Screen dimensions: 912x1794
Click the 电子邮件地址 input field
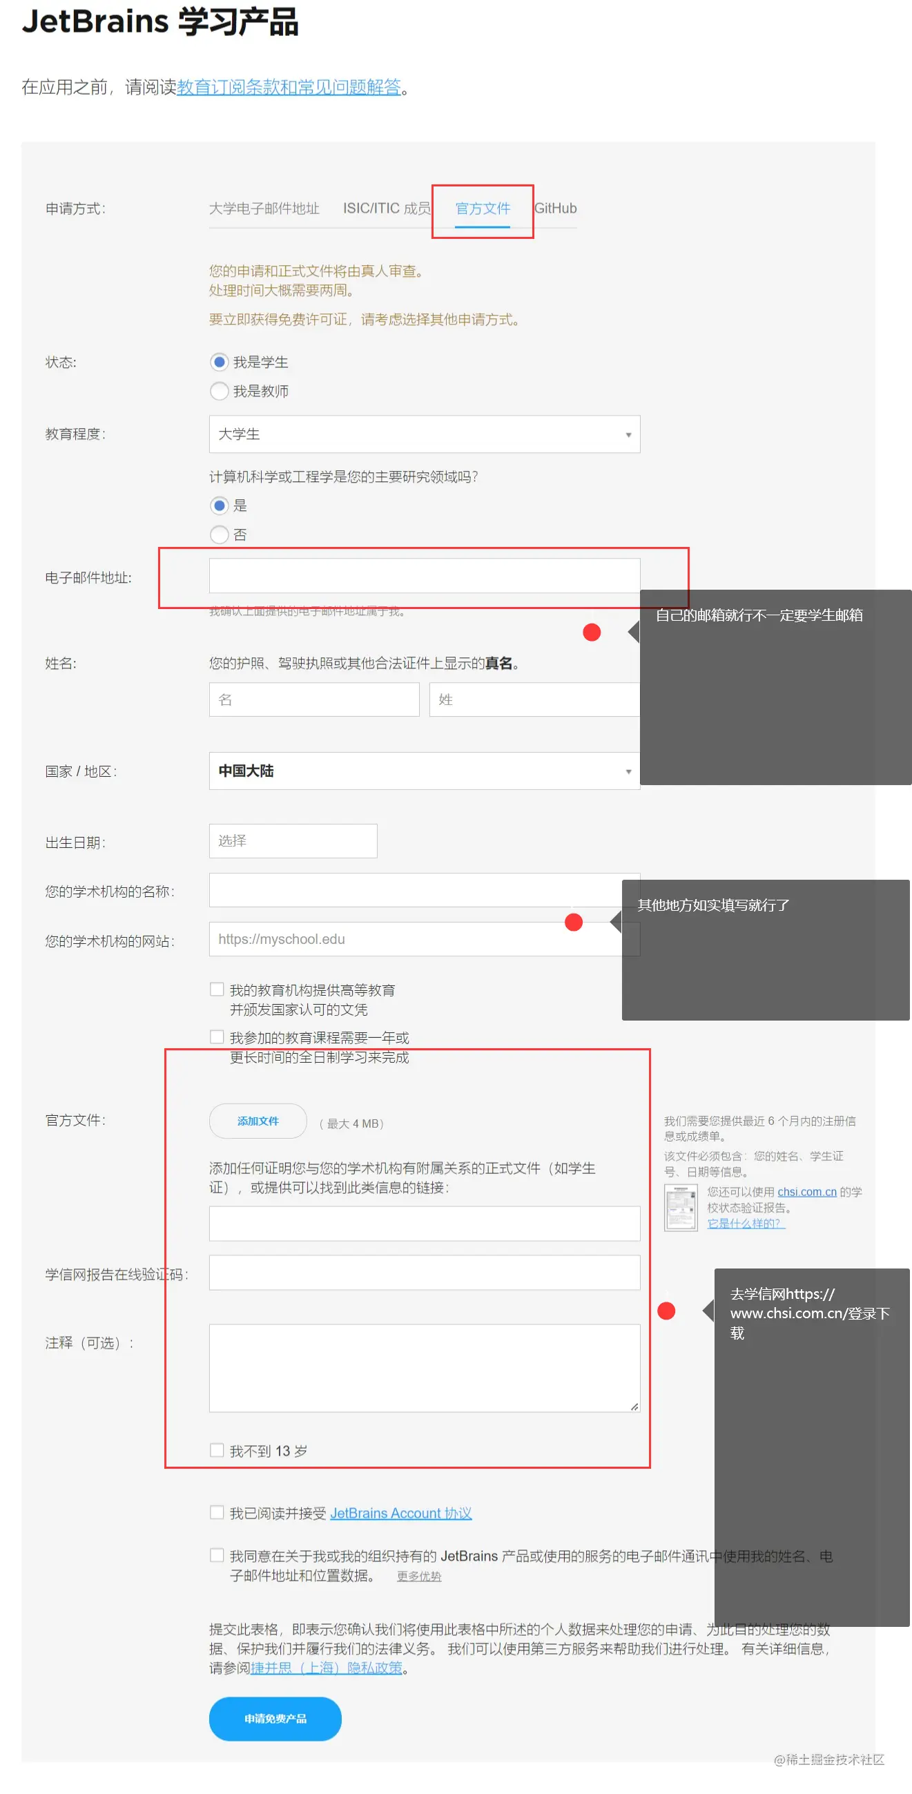[x=424, y=575]
